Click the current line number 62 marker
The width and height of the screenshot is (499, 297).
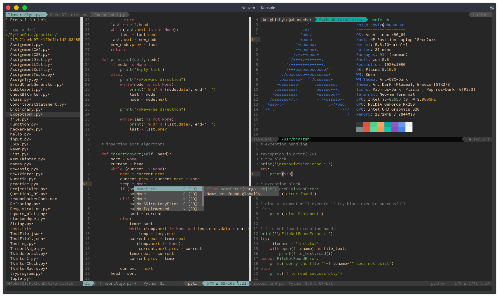(85, 184)
